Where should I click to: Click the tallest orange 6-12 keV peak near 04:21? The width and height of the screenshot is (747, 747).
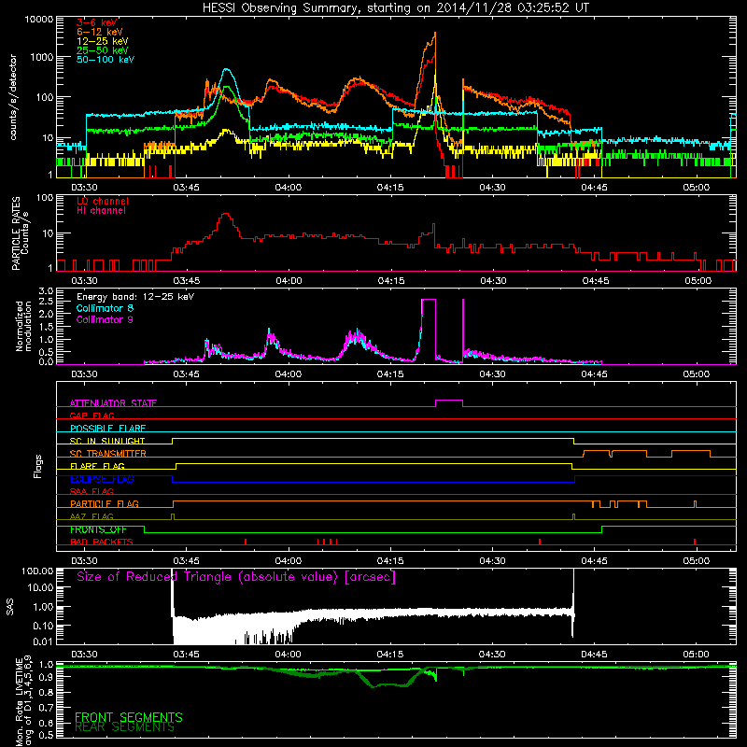(434, 35)
